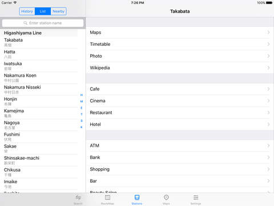Switch to the Nearby segment
The image size is (274, 206).
(58, 11)
